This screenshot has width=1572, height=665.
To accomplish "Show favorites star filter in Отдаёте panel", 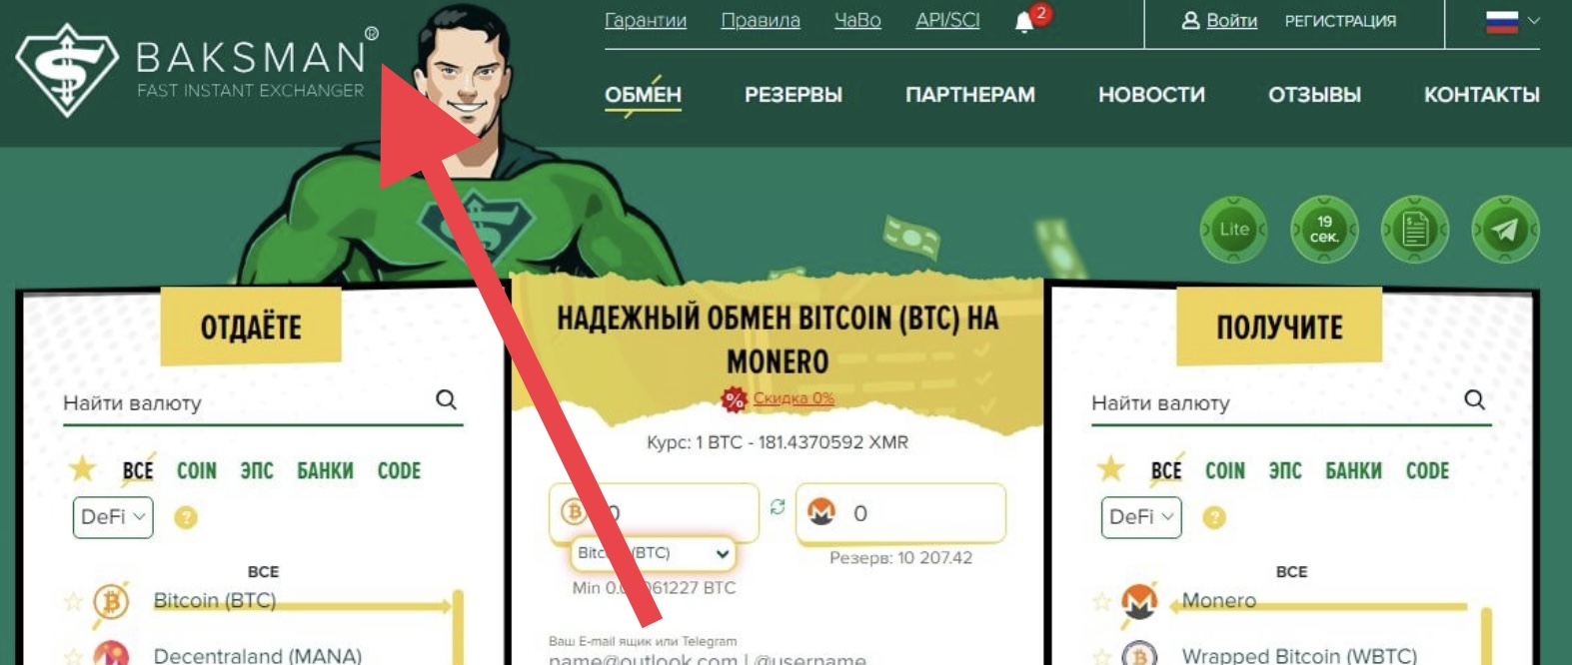I will point(82,468).
